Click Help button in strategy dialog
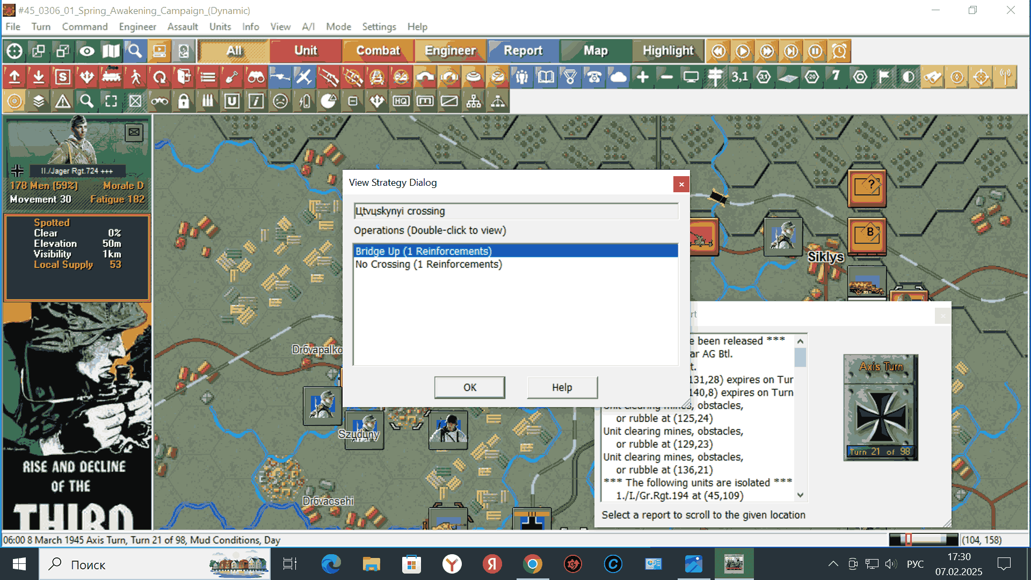Image resolution: width=1031 pixels, height=580 pixels. (562, 387)
